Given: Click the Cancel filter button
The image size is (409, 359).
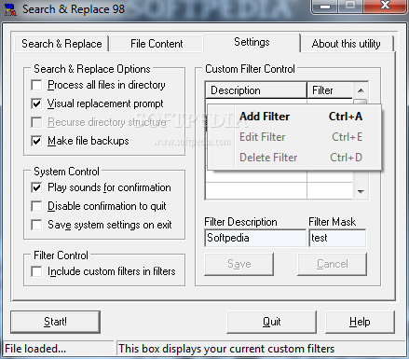Looking at the screenshot, I should pos(333,264).
